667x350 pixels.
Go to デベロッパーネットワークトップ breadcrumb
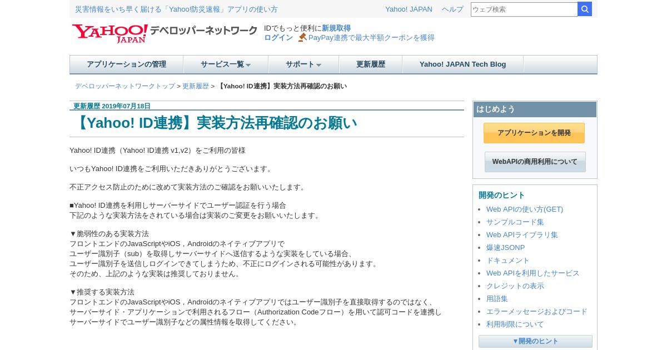(125, 86)
